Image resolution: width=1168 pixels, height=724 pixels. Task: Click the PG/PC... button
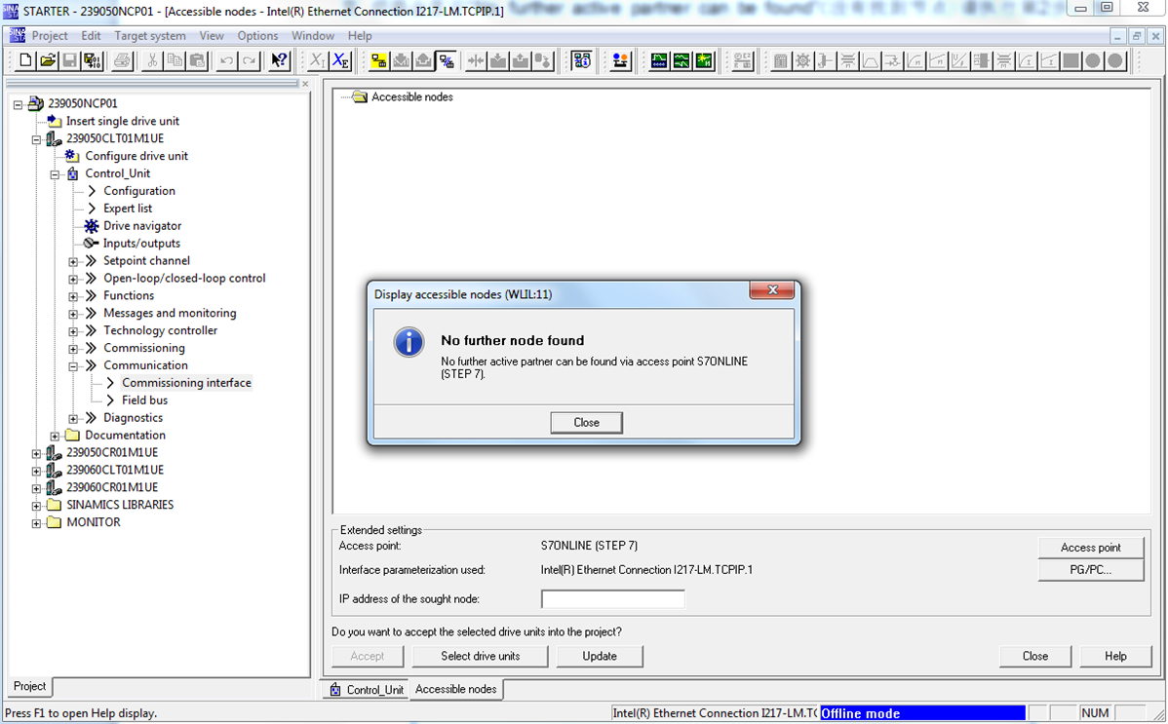[x=1090, y=570]
